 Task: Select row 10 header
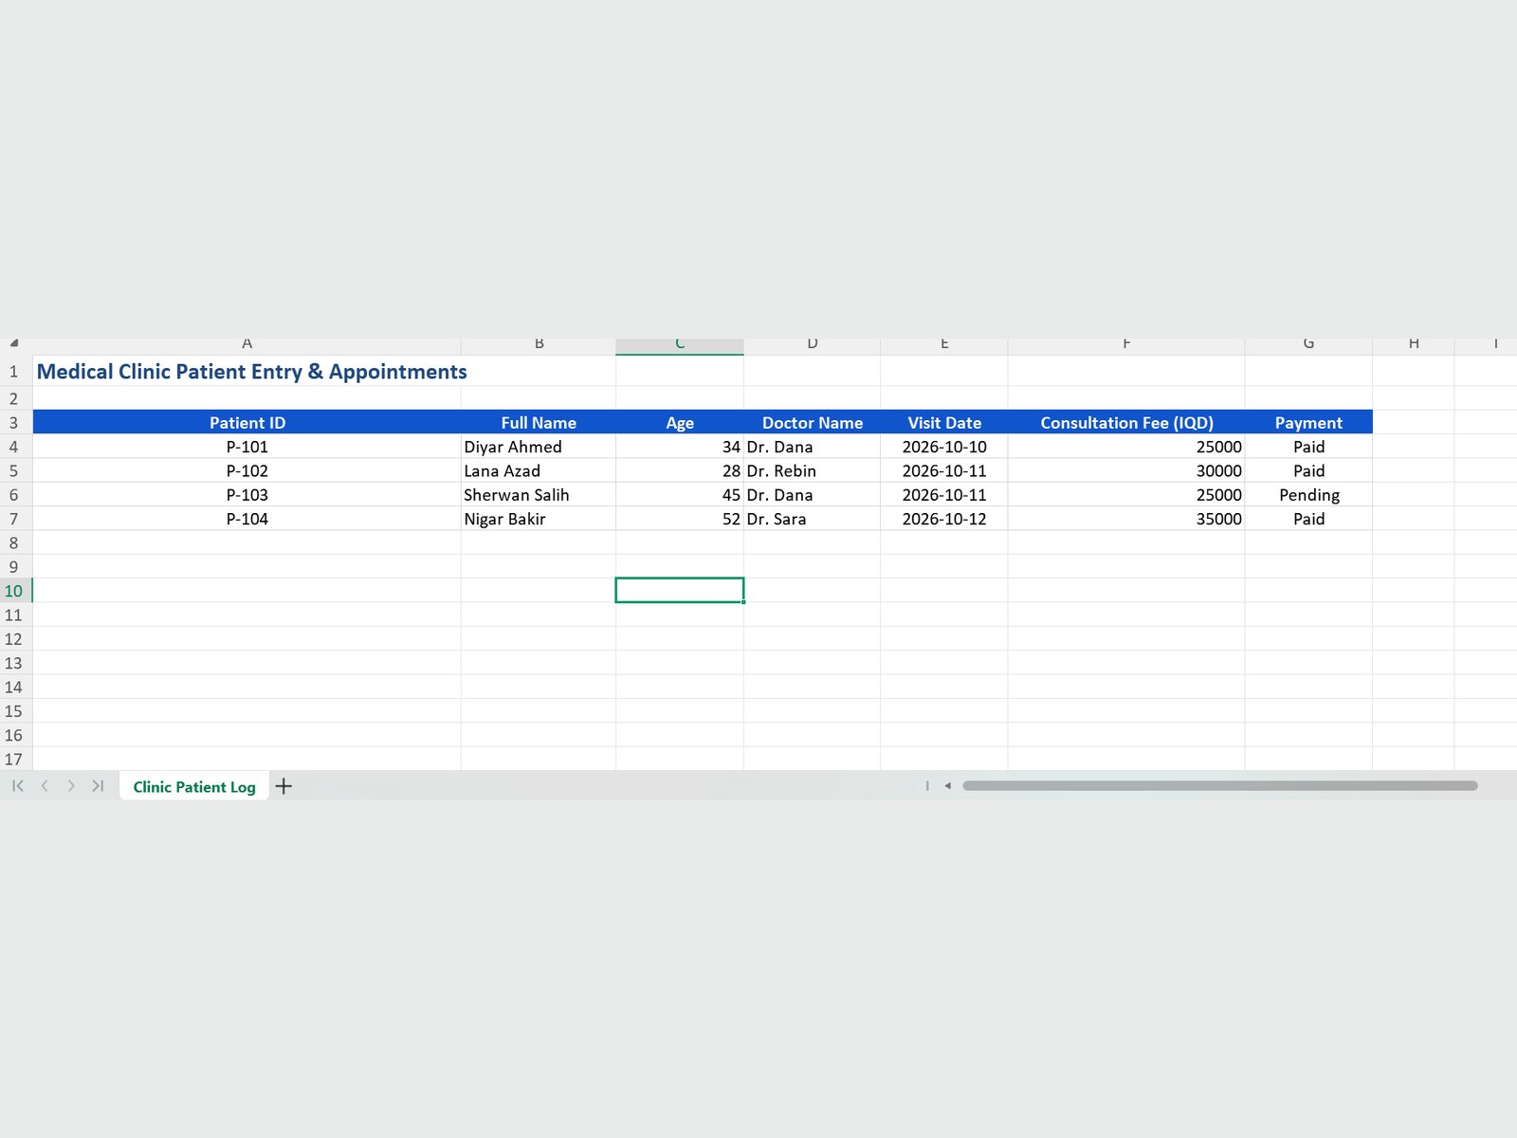pyautogui.click(x=14, y=591)
